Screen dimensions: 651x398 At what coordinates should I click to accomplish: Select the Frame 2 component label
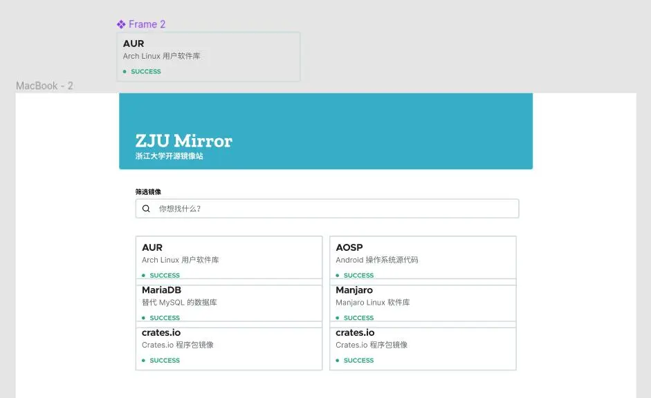pos(147,25)
